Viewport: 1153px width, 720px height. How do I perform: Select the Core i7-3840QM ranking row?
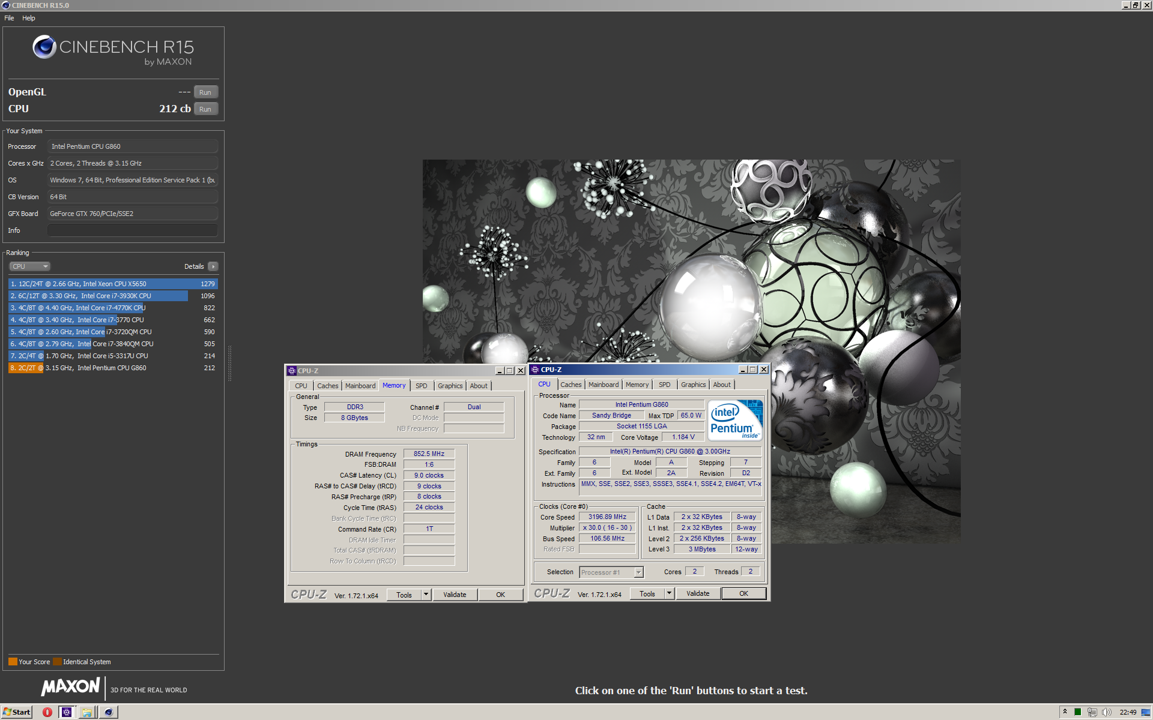[113, 344]
